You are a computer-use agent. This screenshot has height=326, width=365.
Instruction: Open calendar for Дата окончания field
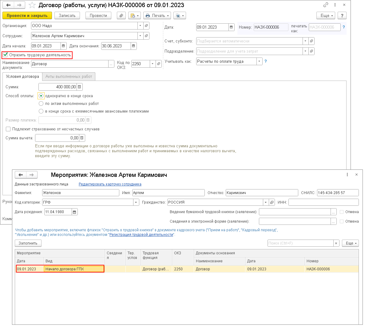[133, 46]
